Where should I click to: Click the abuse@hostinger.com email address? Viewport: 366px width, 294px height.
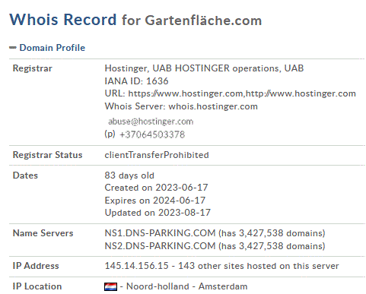(x=151, y=122)
